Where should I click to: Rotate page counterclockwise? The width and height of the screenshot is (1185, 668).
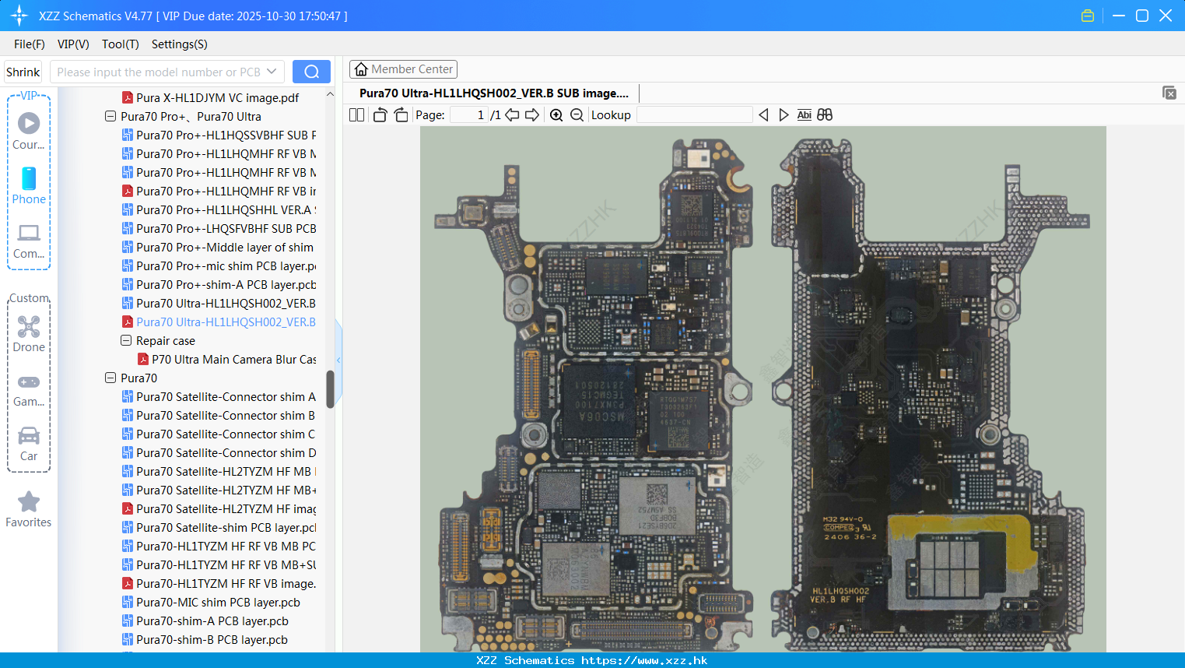pos(380,114)
